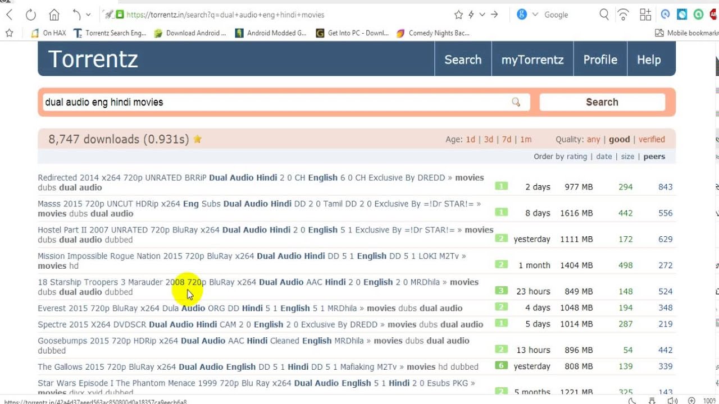Open the Profile menu item
719x404 pixels.
pyautogui.click(x=600, y=59)
